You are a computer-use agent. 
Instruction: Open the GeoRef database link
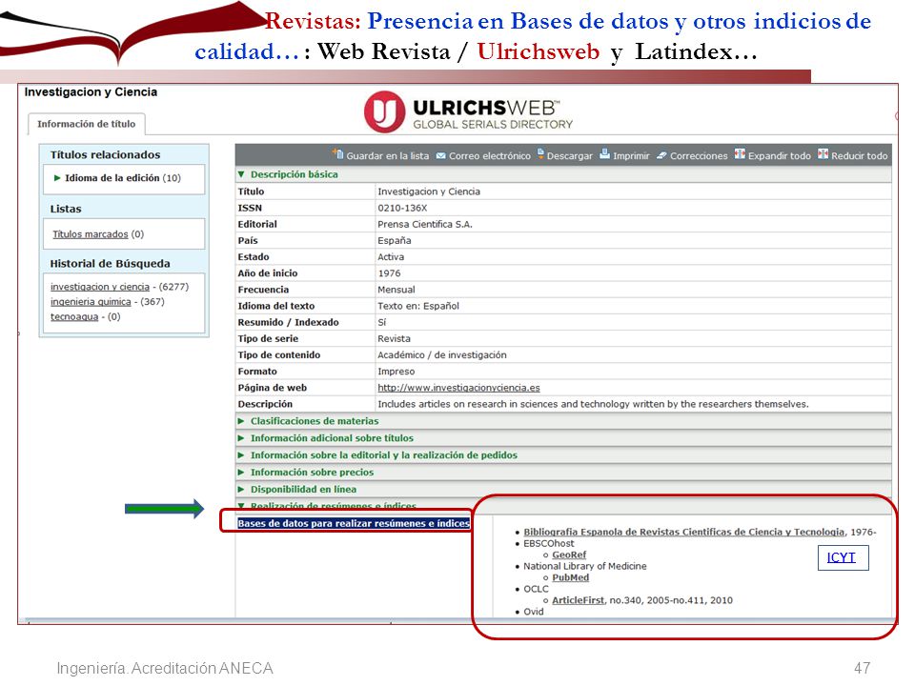569,555
